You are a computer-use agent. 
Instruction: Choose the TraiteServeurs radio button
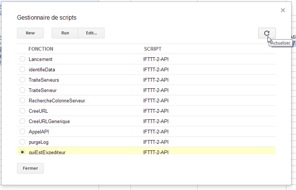(x=23, y=80)
